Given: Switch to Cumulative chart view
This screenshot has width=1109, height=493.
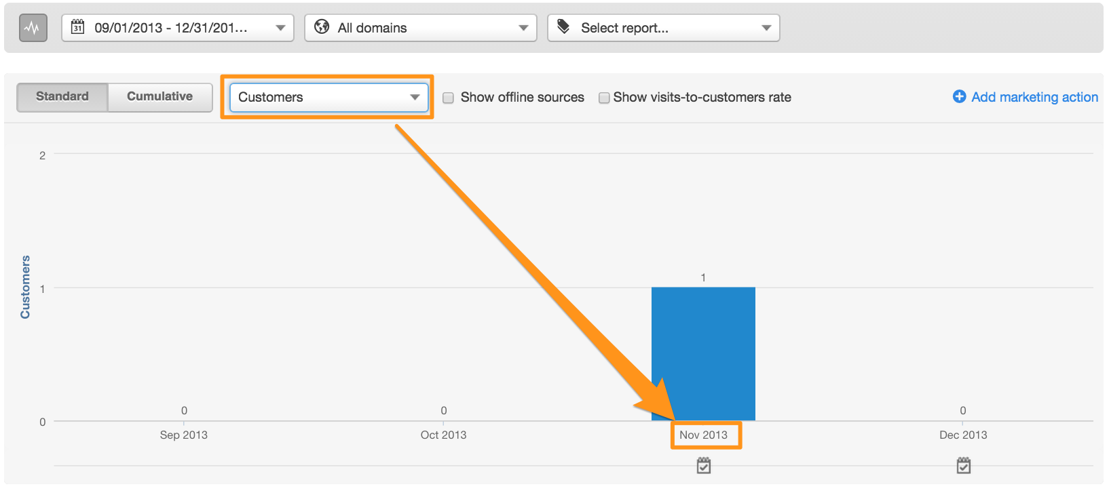Looking at the screenshot, I should point(160,97).
